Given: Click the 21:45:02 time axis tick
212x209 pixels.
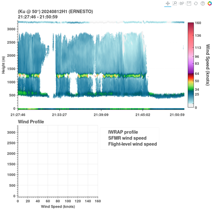Looking at the screenshot, I should click(x=143, y=115).
